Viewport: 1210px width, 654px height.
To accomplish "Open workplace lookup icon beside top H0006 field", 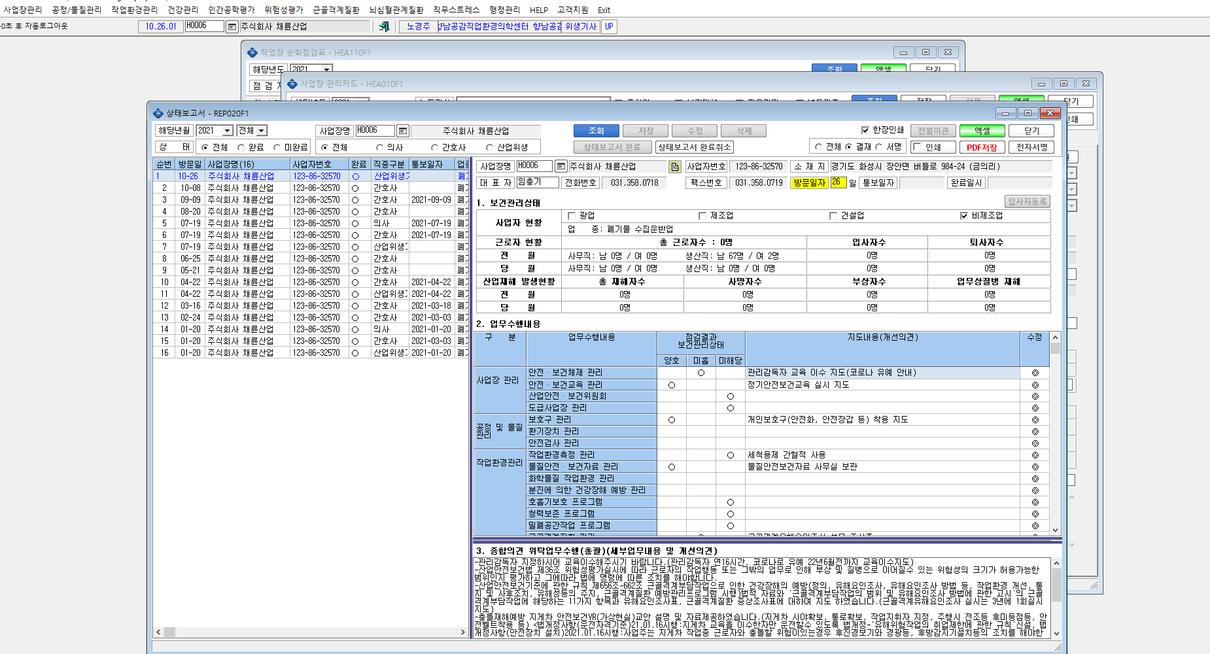I will coord(232,26).
